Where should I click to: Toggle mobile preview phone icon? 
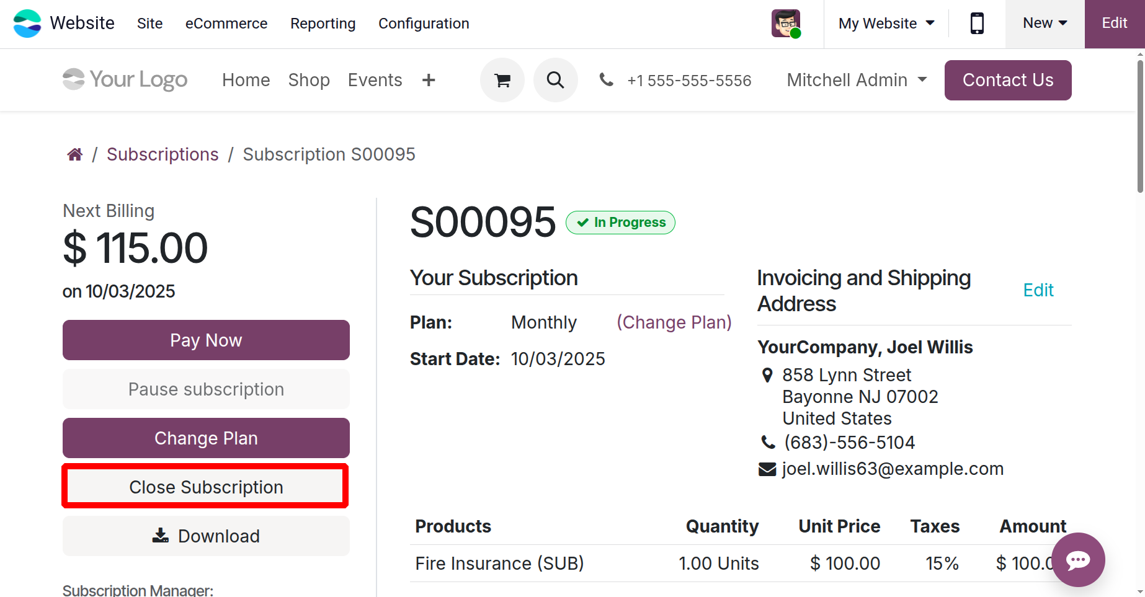pyautogui.click(x=977, y=24)
